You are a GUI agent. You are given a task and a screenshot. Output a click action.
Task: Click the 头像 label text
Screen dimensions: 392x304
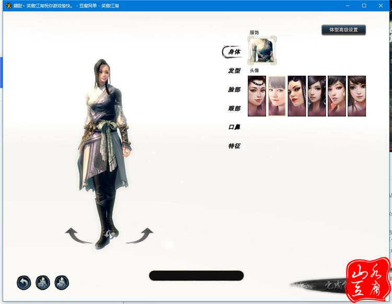(254, 71)
